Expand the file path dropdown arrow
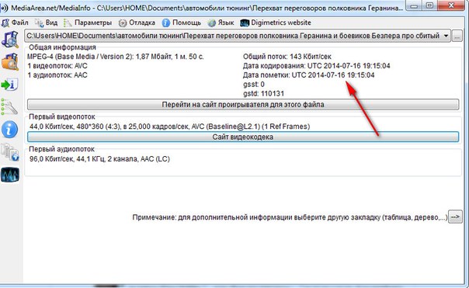The image size is (469, 288). click(x=446, y=36)
